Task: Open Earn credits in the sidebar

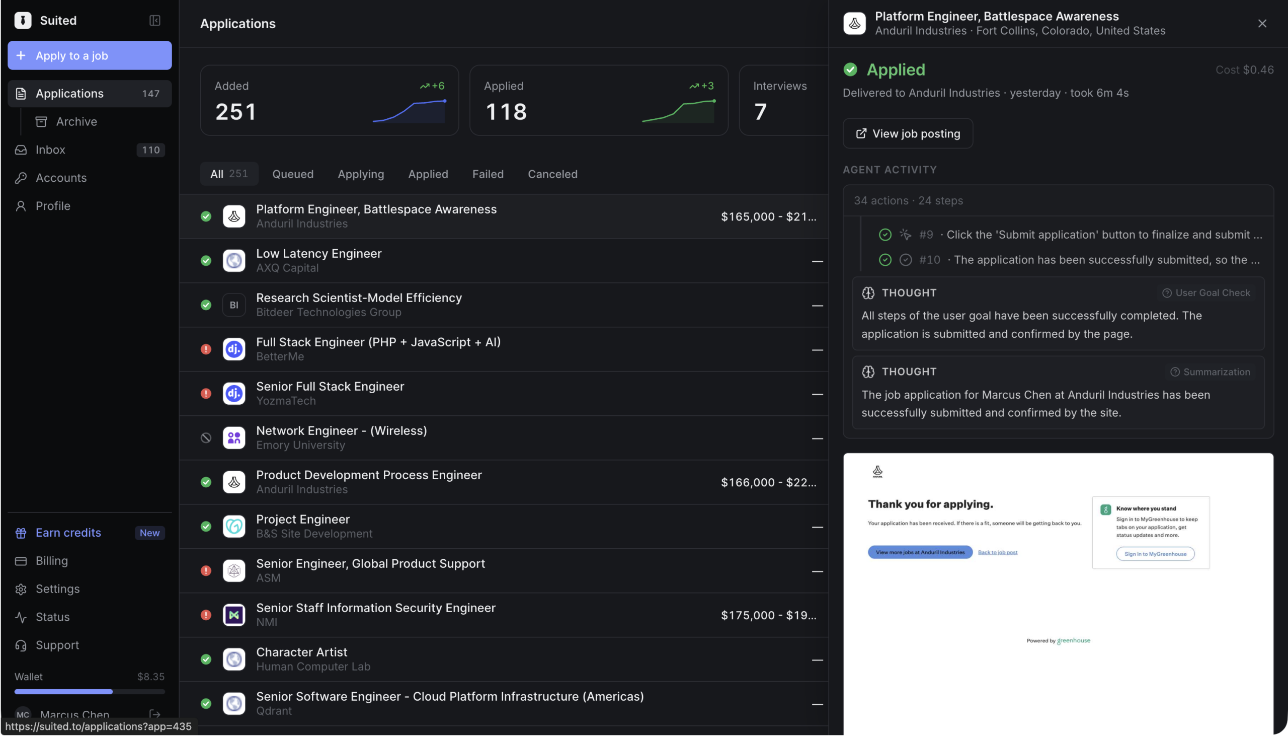Action: [x=90, y=533]
